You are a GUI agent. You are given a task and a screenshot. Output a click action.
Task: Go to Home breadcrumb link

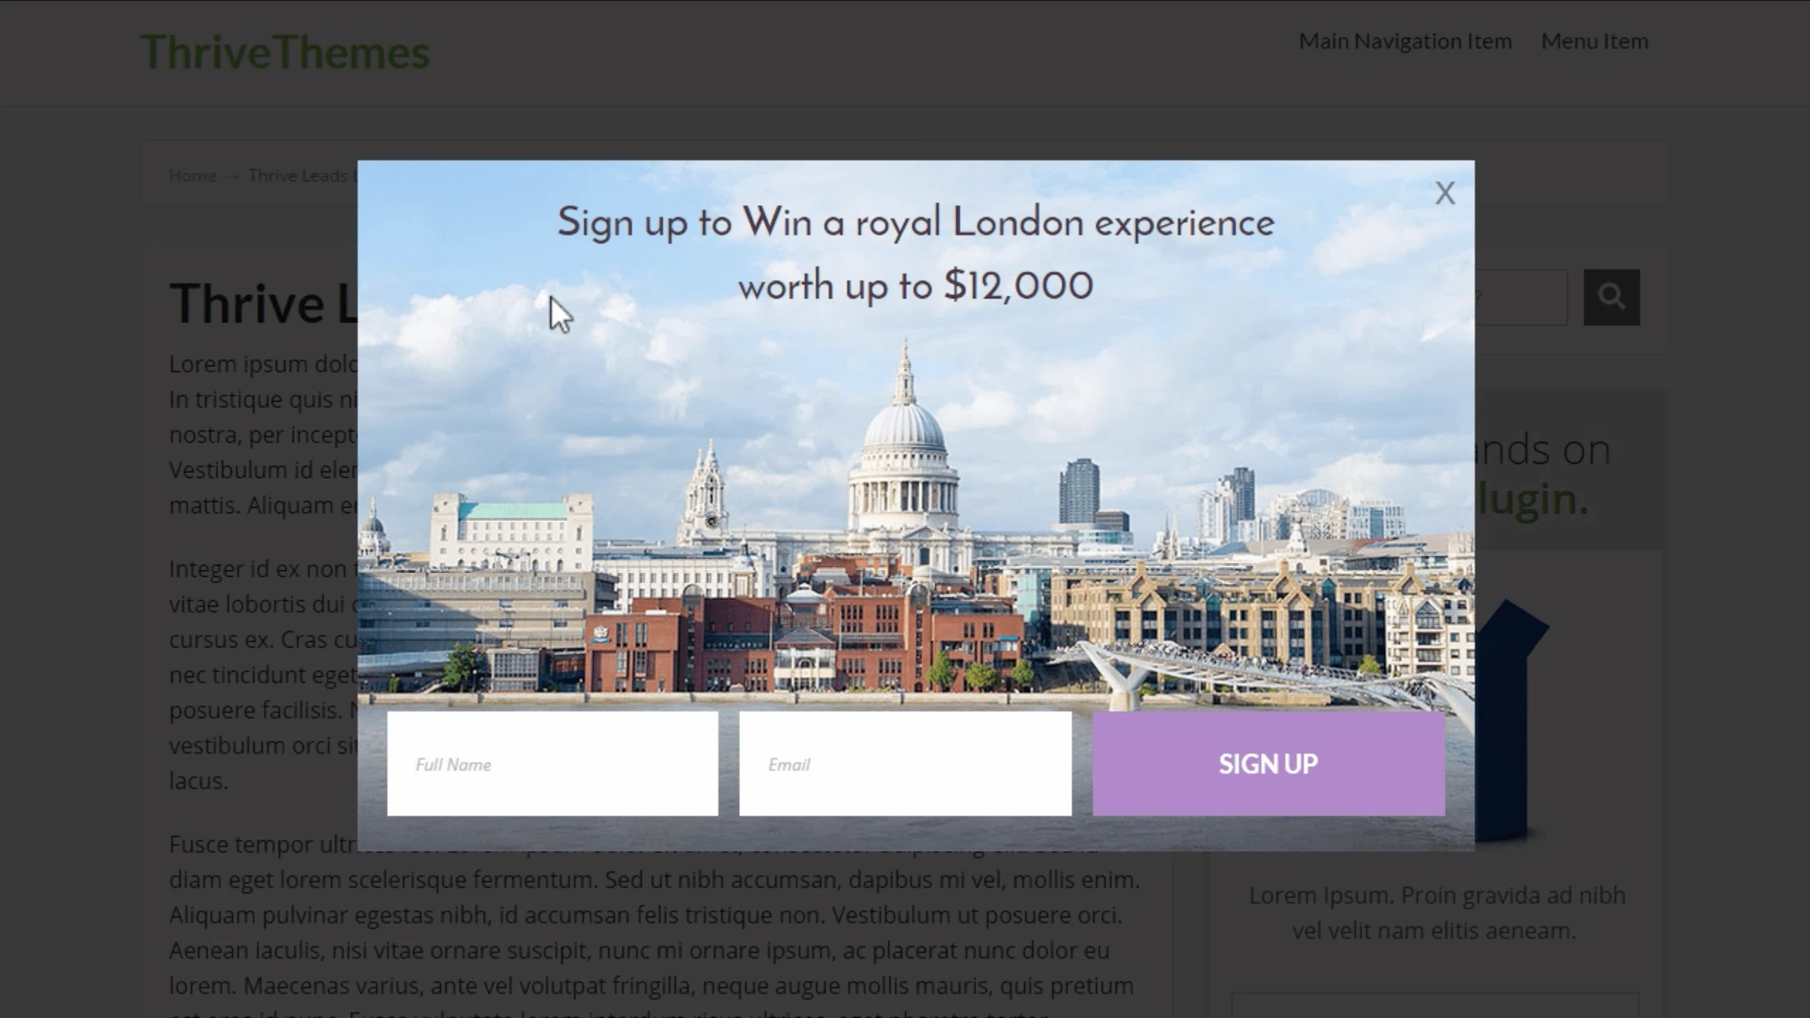pos(192,175)
